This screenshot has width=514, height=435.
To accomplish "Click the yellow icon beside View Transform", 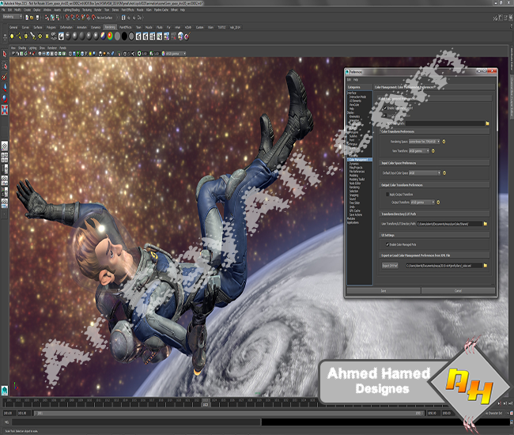I will 433,151.
